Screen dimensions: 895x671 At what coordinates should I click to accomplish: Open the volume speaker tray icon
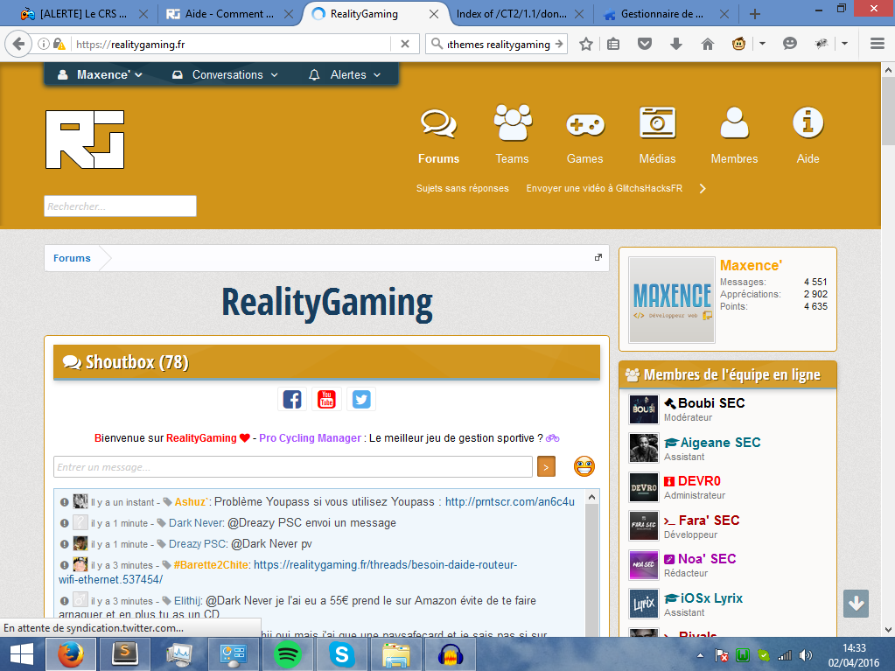point(806,655)
